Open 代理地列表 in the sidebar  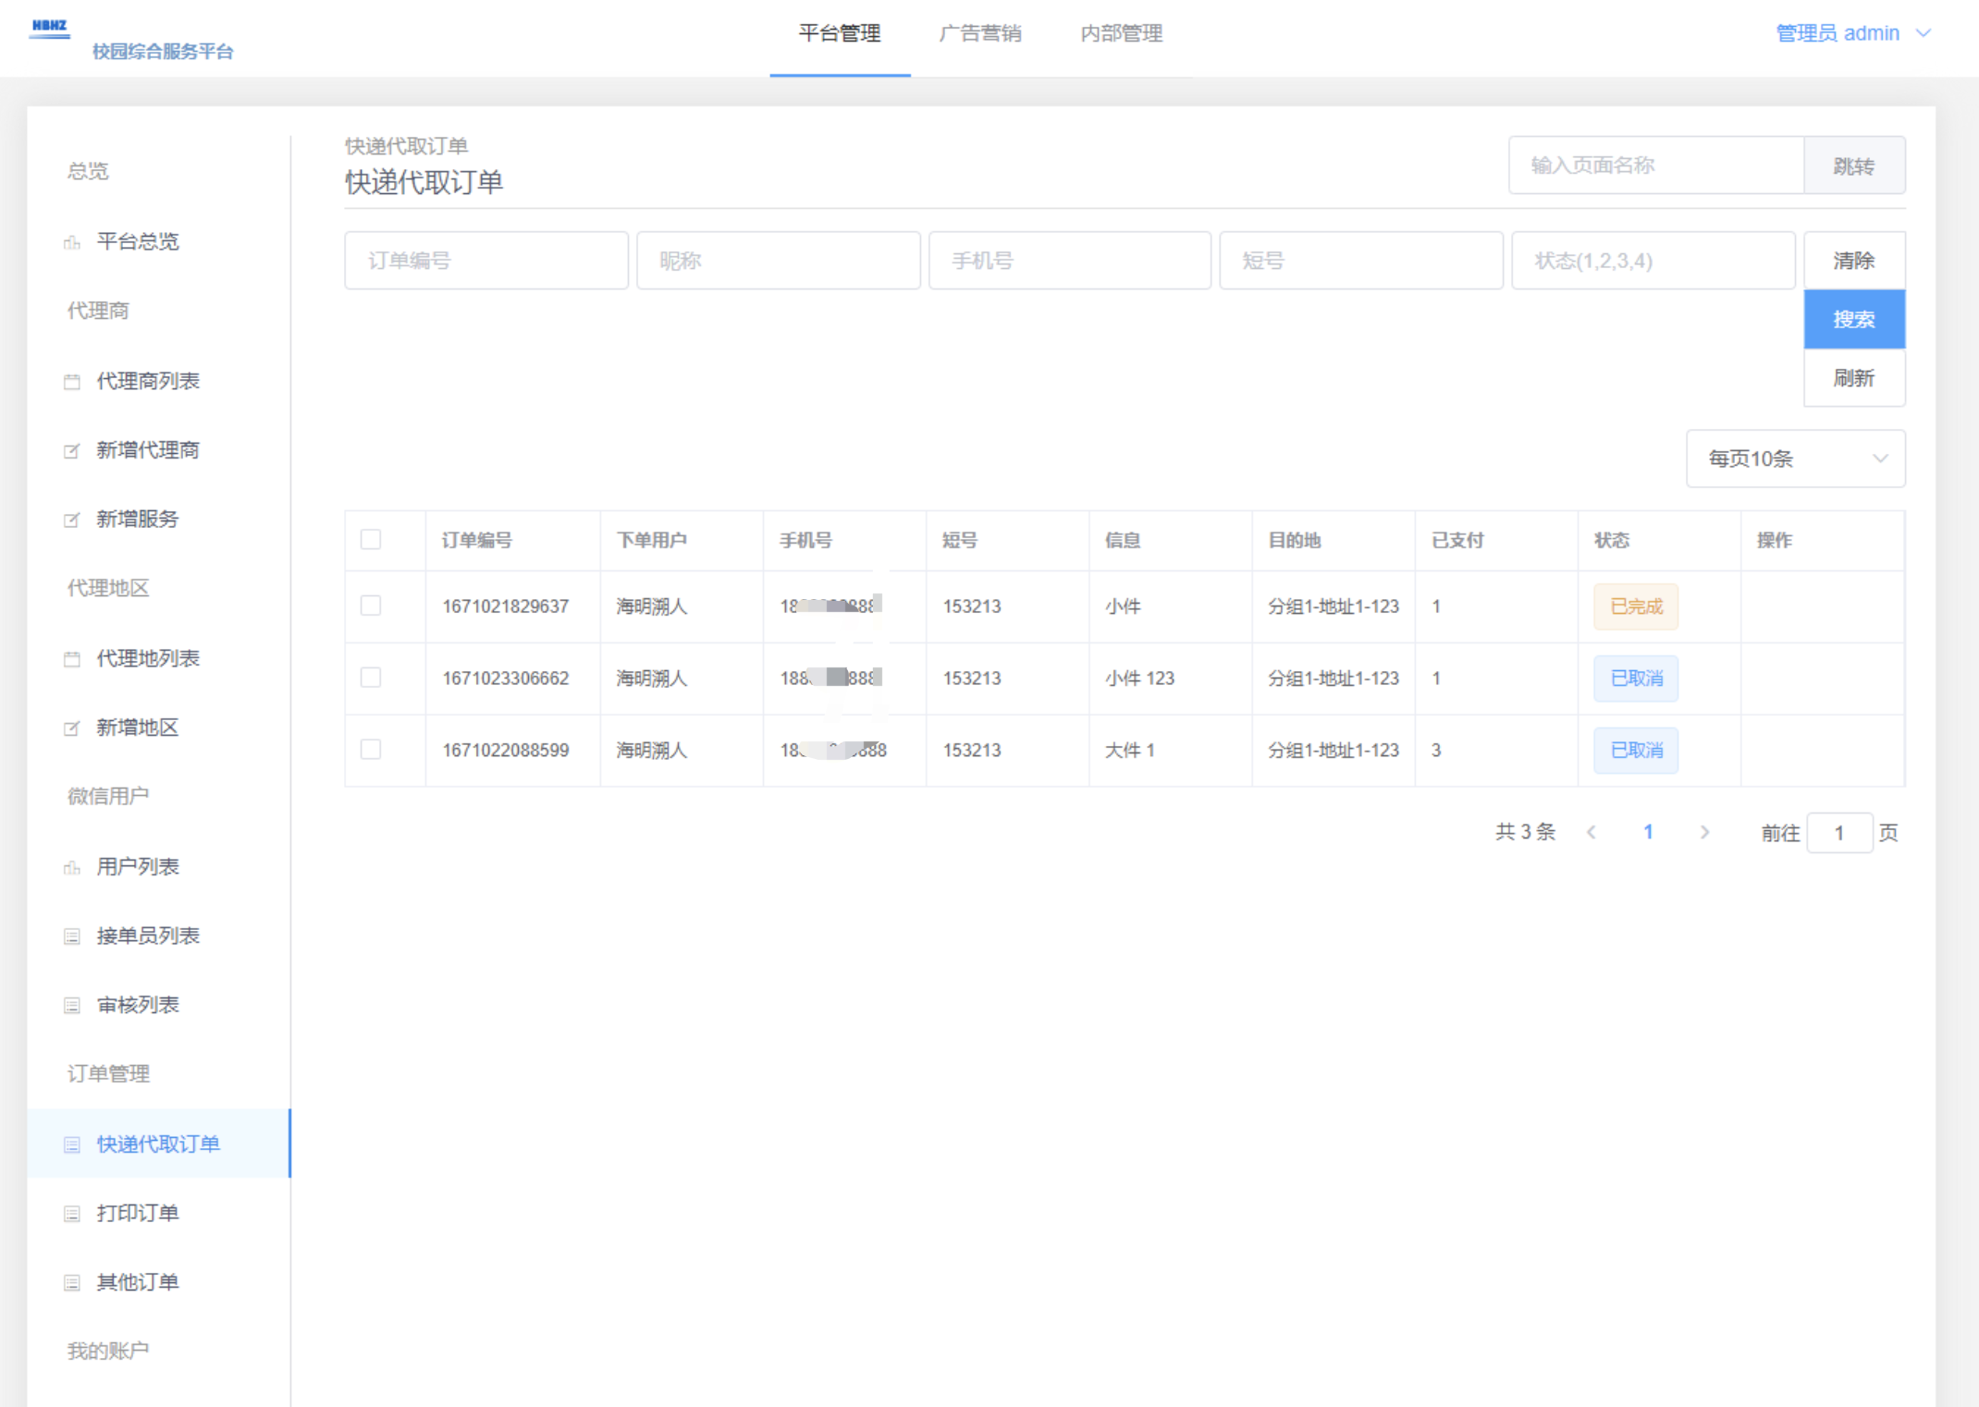click(159, 658)
